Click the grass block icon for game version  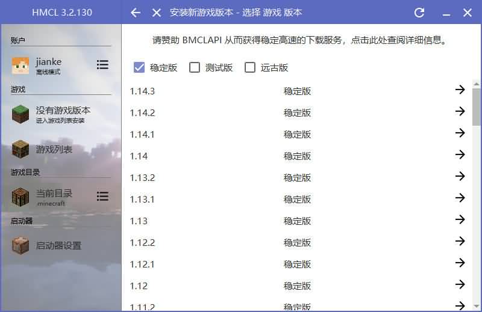click(20, 114)
